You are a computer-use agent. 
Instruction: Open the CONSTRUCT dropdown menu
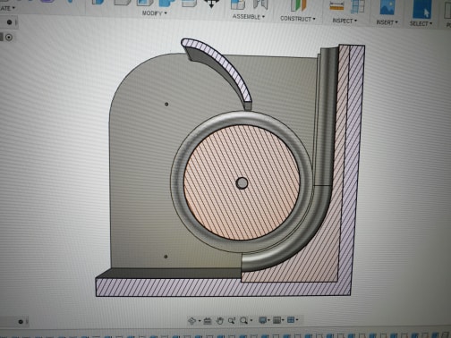(x=298, y=19)
